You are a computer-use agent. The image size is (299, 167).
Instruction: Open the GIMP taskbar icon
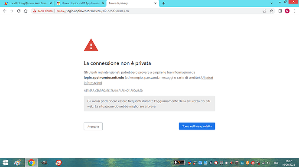(45, 163)
